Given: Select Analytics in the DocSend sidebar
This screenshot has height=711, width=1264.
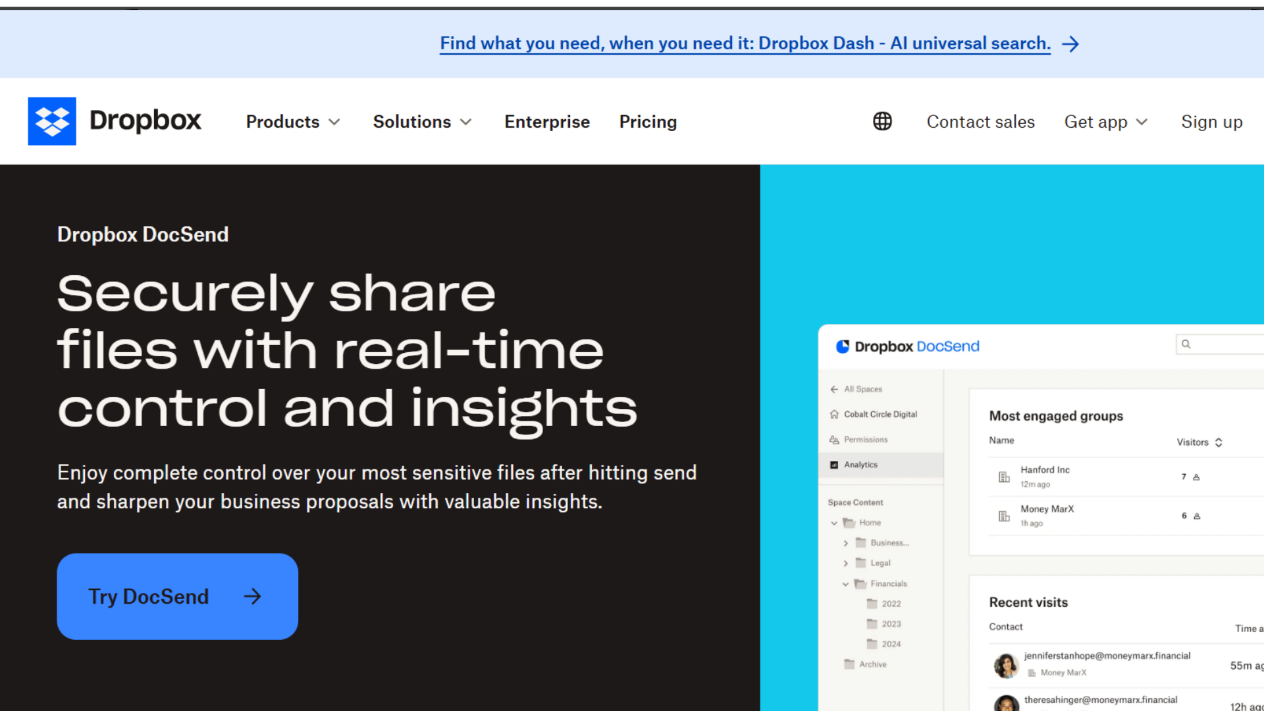Looking at the screenshot, I should click(881, 465).
